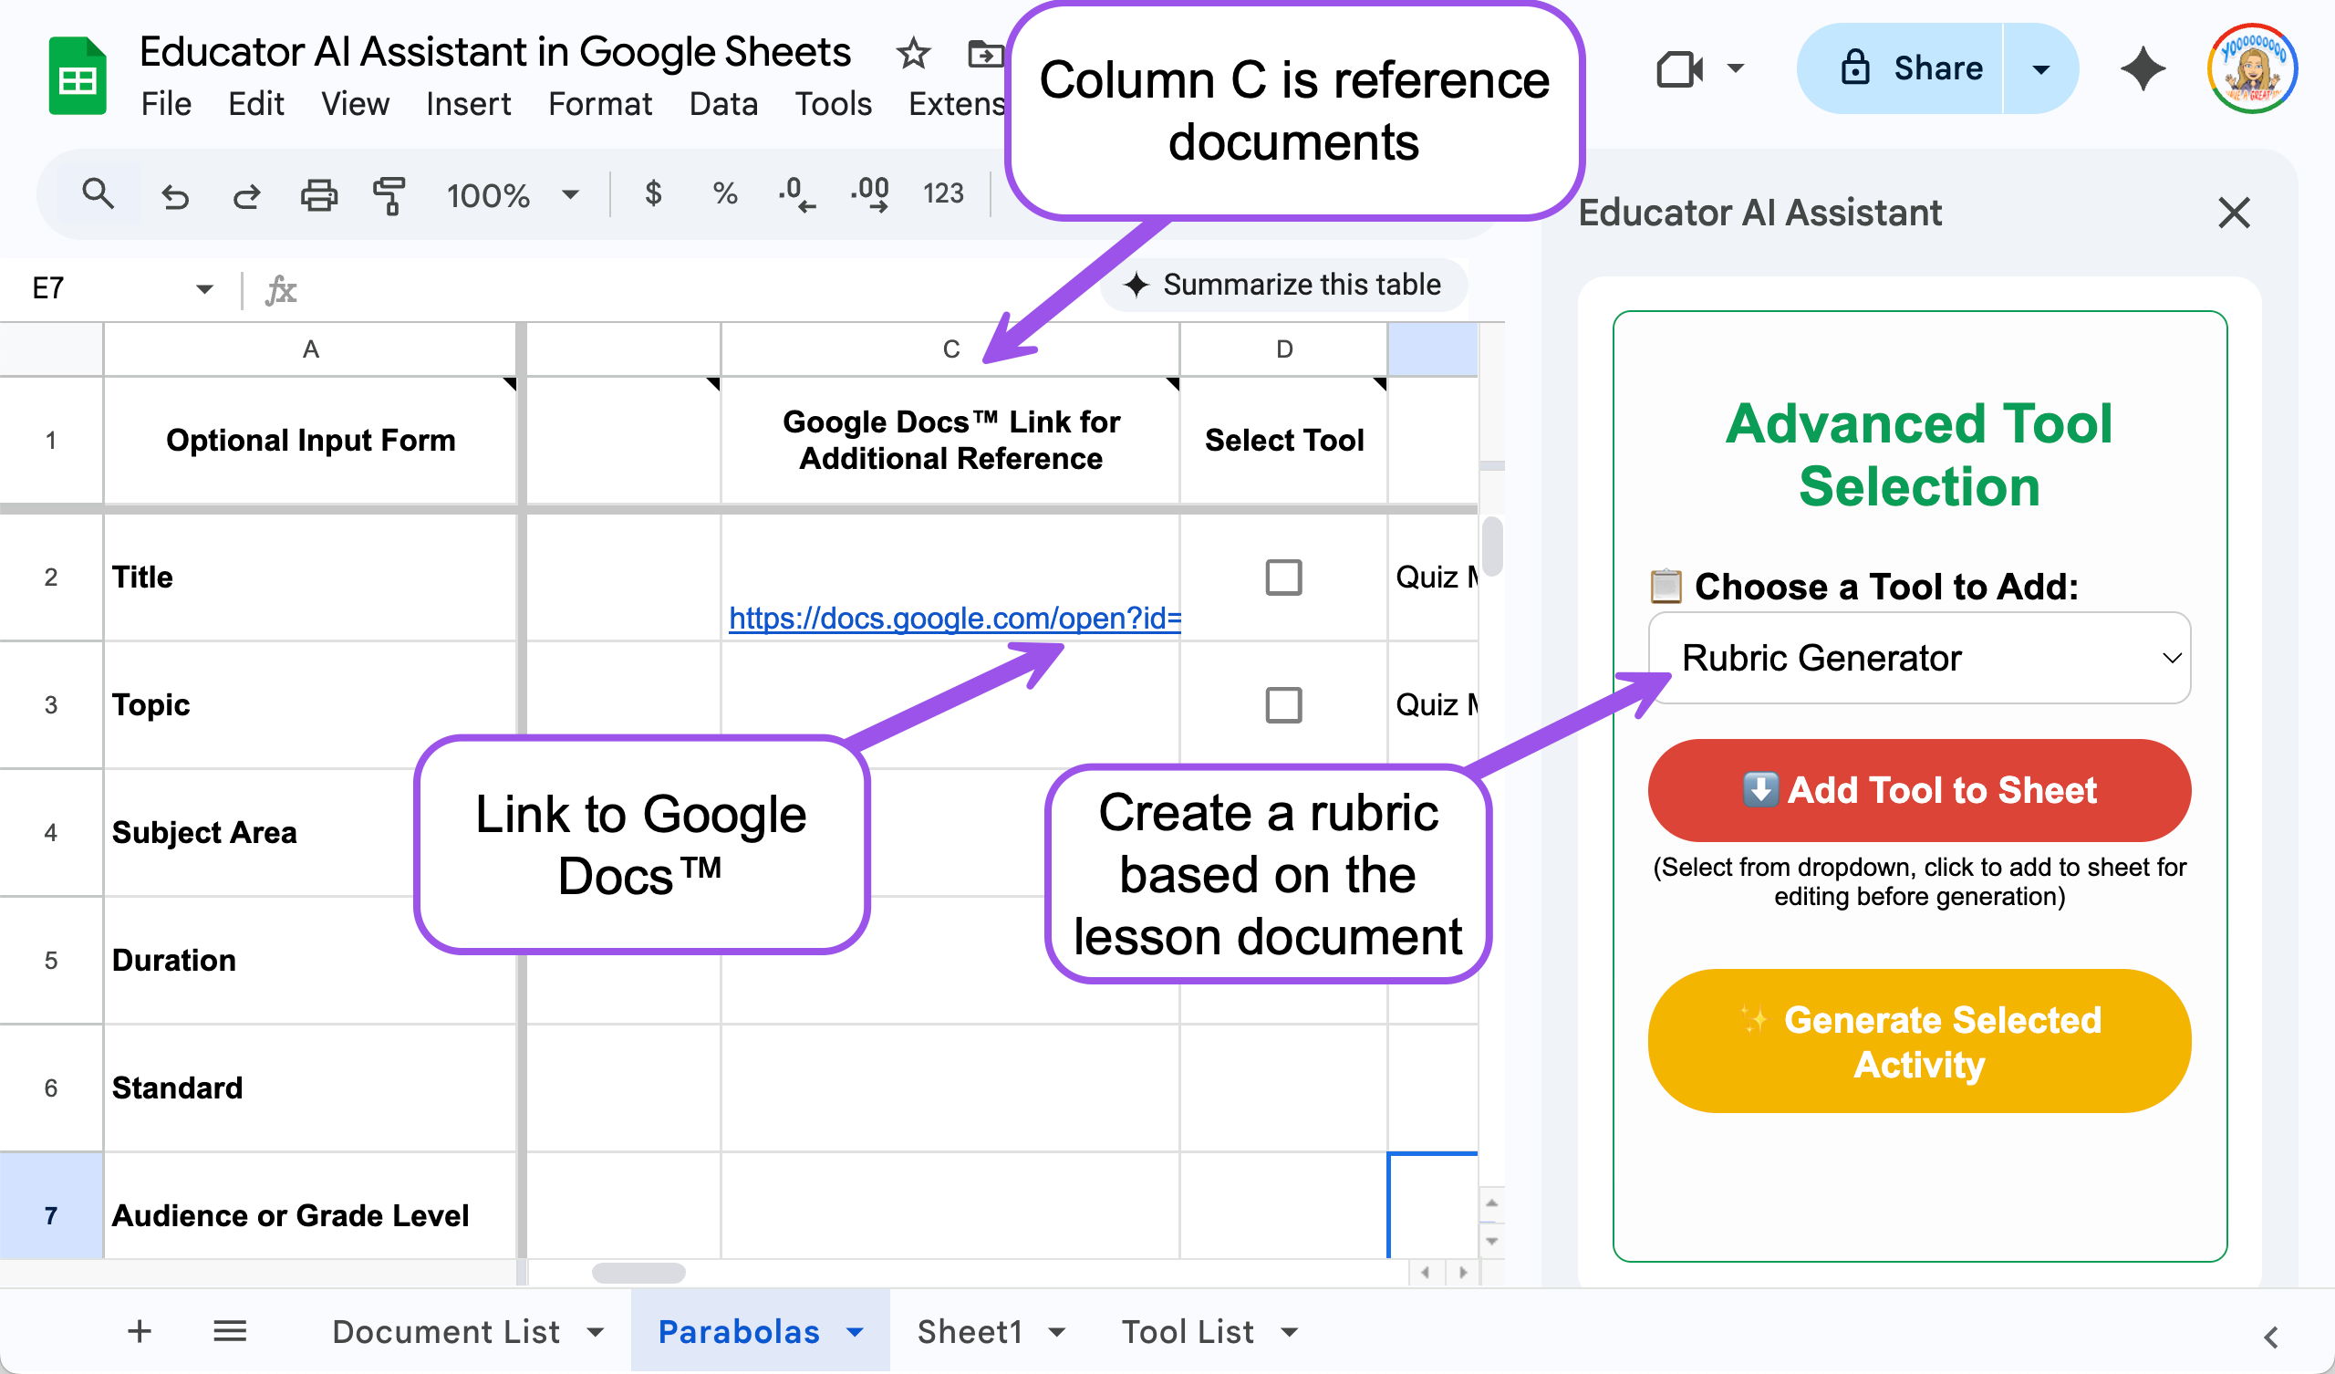Image resolution: width=2335 pixels, height=1374 pixels.
Task: Check the Select Tool box in Topic row
Action: click(x=1283, y=704)
